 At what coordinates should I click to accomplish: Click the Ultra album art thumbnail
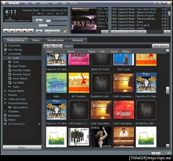point(84,19)
